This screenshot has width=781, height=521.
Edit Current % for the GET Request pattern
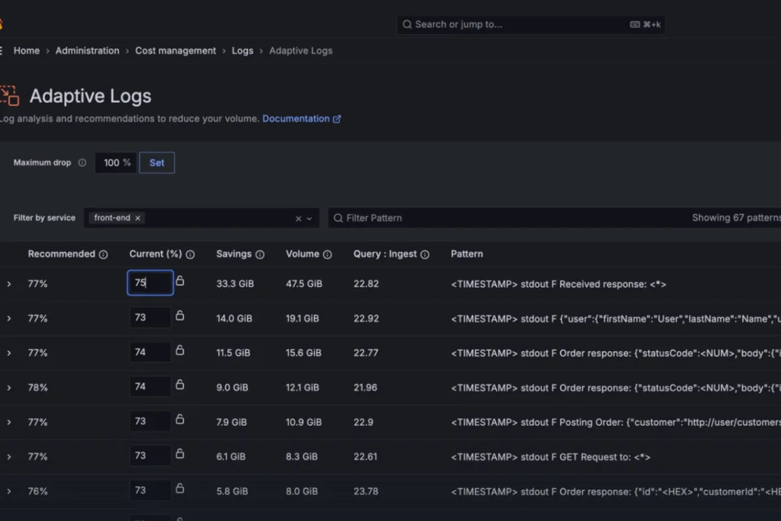click(x=150, y=456)
